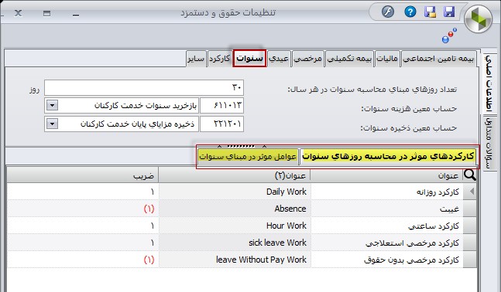Open the مالیات tab
Viewport: 501px width, 292px height.
tap(387, 59)
